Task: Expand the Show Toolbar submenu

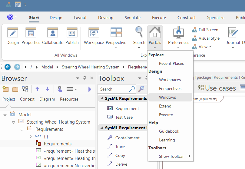Action: [x=171, y=156]
